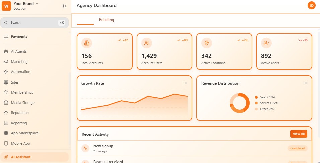
Task: Click the Mobile App phone icon
Action: 6,143
